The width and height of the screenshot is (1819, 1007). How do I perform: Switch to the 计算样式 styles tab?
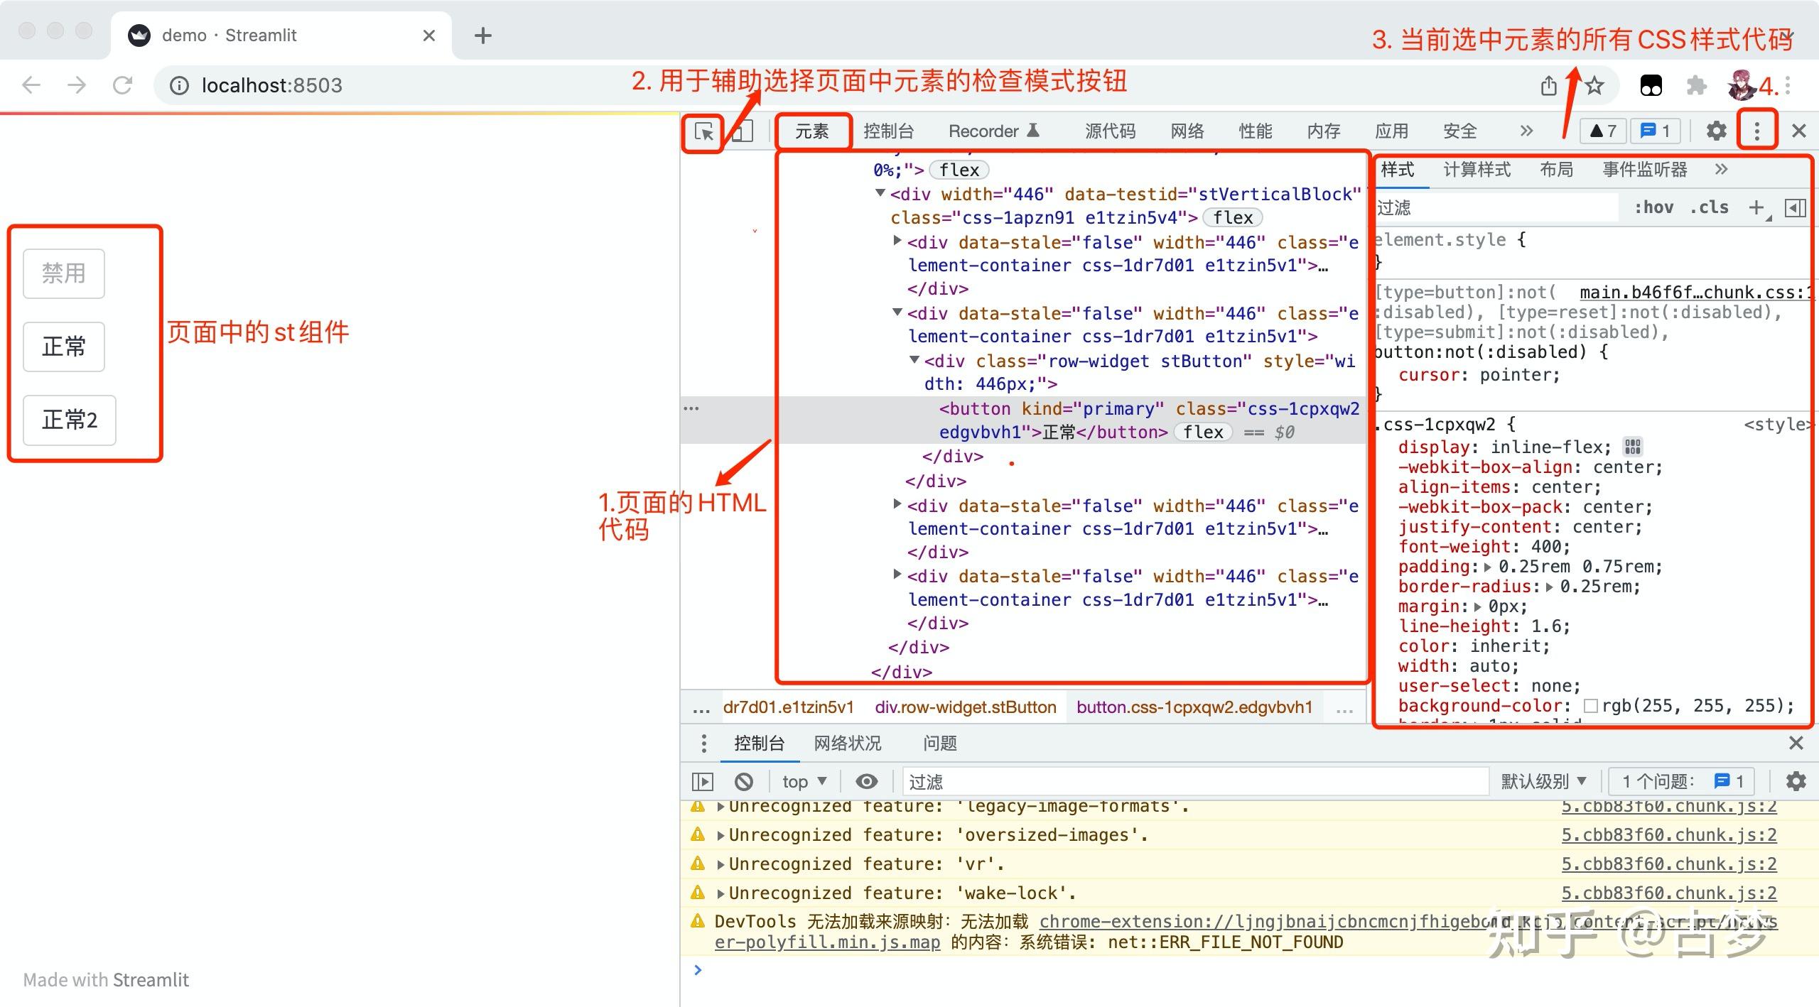pos(1476,169)
